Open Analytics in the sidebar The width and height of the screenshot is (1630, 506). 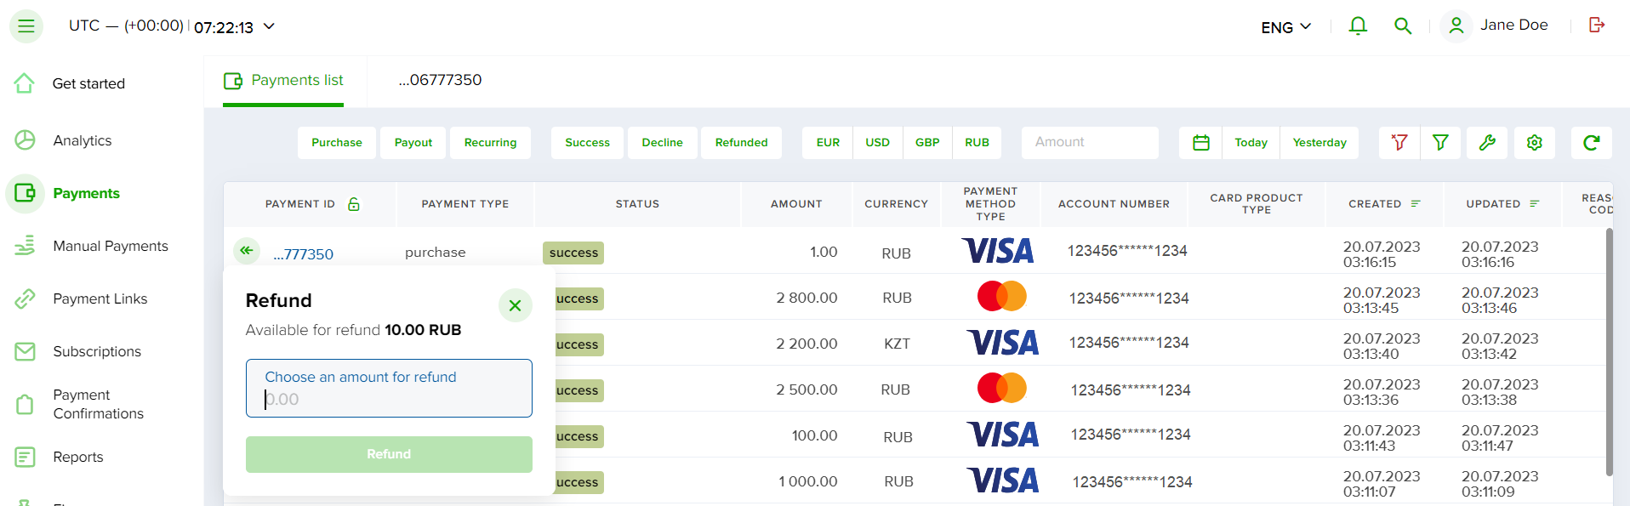point(82,140)
